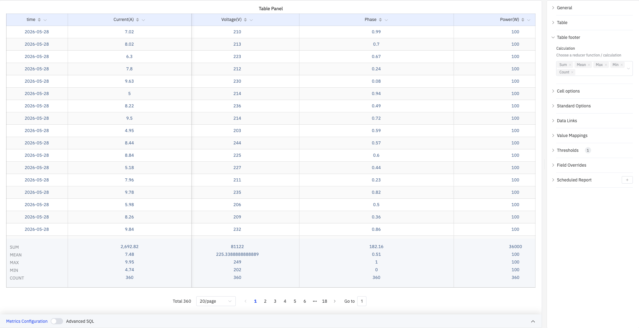639x328 pixels.
Task: Remove the Sum calculation tag
Action: click(x=570, y=65)
